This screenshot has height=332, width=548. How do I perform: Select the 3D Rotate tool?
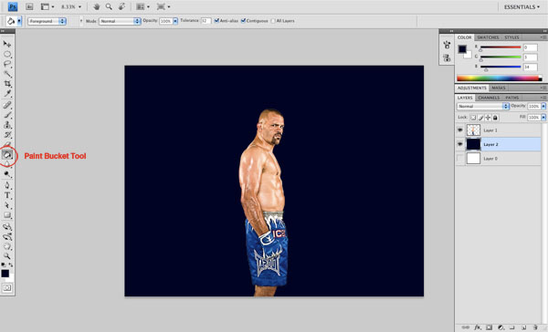(7, 226)
